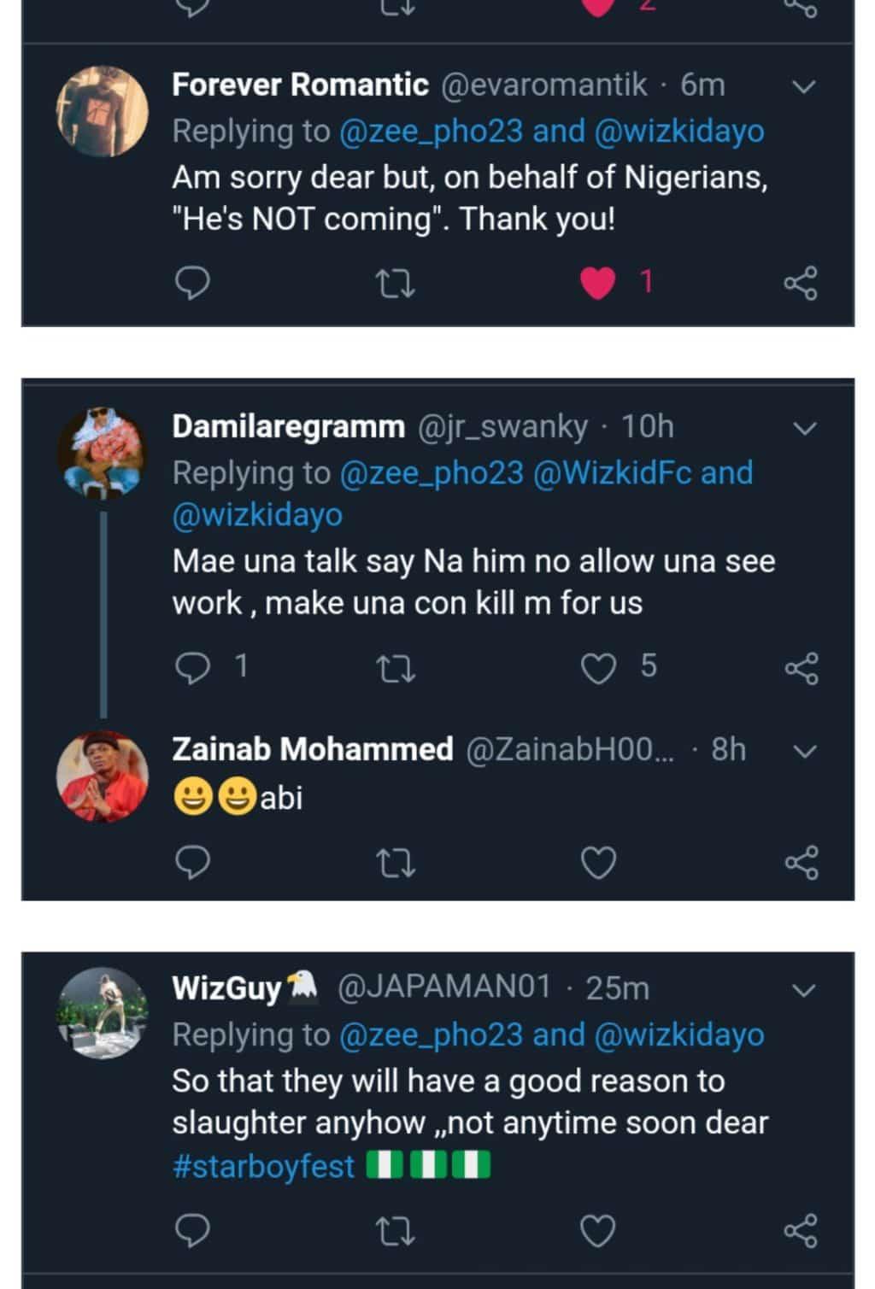
Task: Unlike Forever Romantic's liked tweet
Action: point(598,284)
